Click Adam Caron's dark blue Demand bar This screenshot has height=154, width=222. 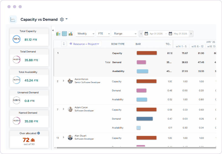[144, 119]
